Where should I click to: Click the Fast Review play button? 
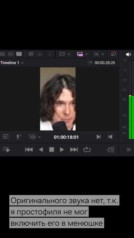click(6, 149)
